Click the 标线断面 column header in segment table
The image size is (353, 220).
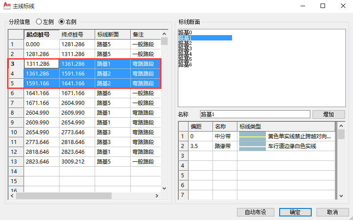tap(112, 35)
